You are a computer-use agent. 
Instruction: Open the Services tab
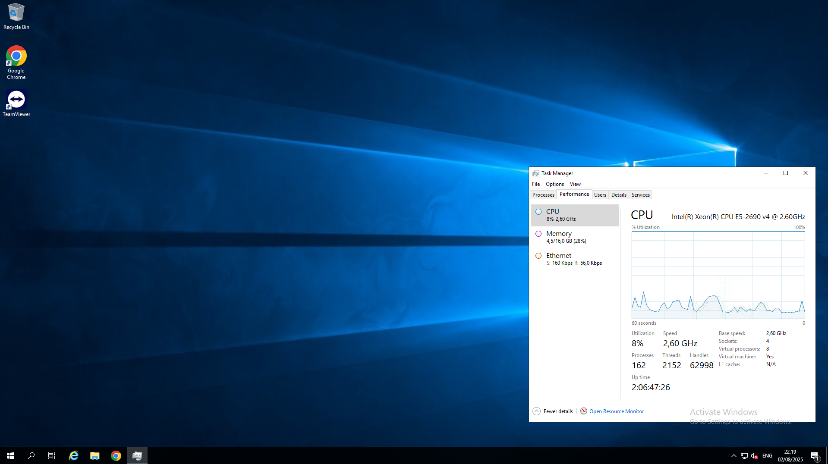pos(640,194)
